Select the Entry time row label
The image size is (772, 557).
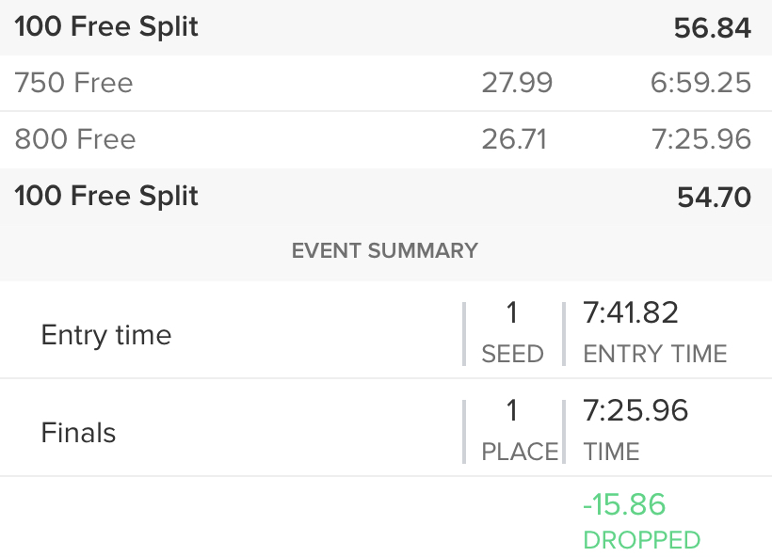click(106, 335)
